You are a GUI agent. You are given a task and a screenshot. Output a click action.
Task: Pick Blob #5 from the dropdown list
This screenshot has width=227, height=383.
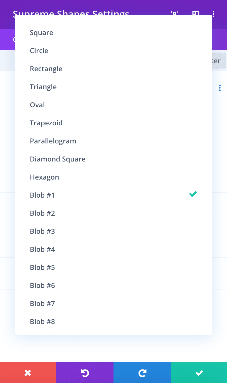[x=114, y=267]
